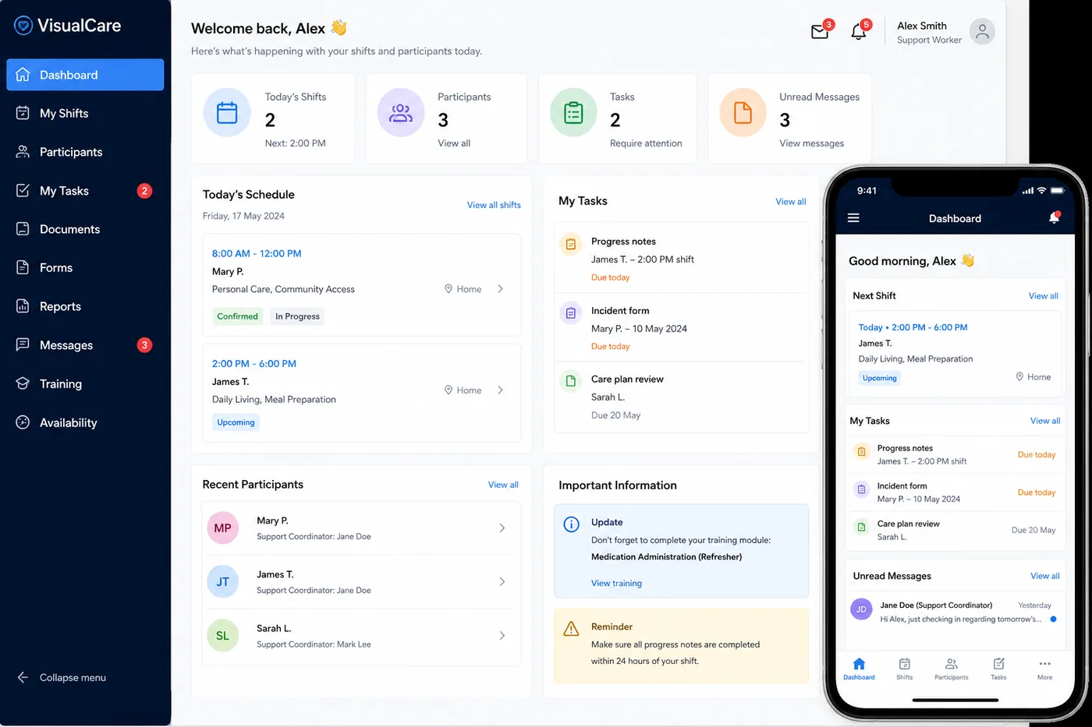This screenshot has width=1092, height=727.
Task: Click the Confirmed status badge
Action: point(237,316)
